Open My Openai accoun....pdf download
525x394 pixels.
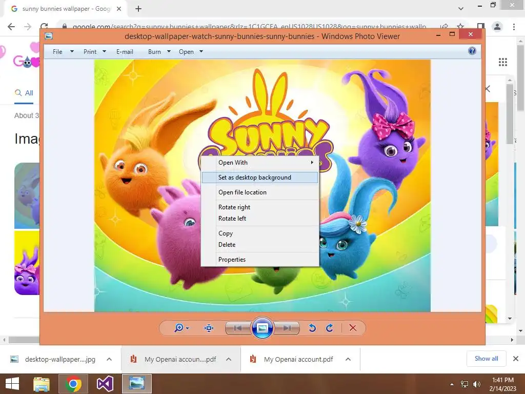point(174,359)
